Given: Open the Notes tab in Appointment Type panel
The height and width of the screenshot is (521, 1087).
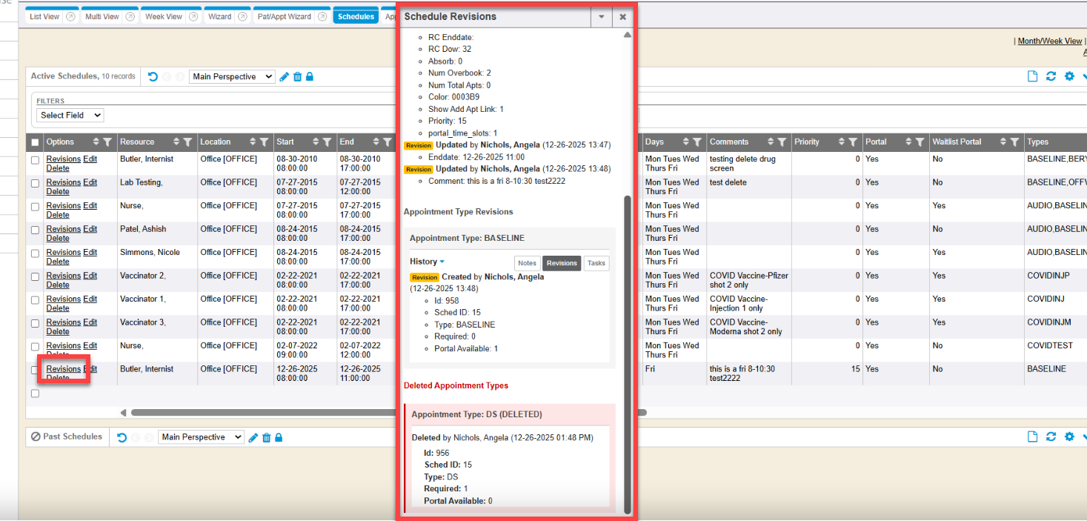Looking at the screenshot, I should (x=527, y=263).
